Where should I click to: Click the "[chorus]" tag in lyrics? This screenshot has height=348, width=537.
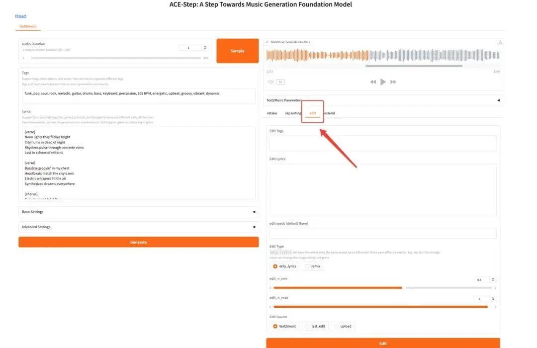point(31,194)
